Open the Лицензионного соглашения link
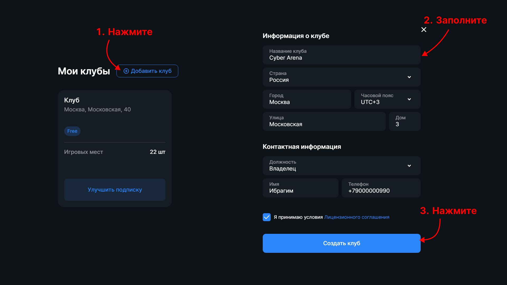The image size is (507, 285). coord(356,217)
